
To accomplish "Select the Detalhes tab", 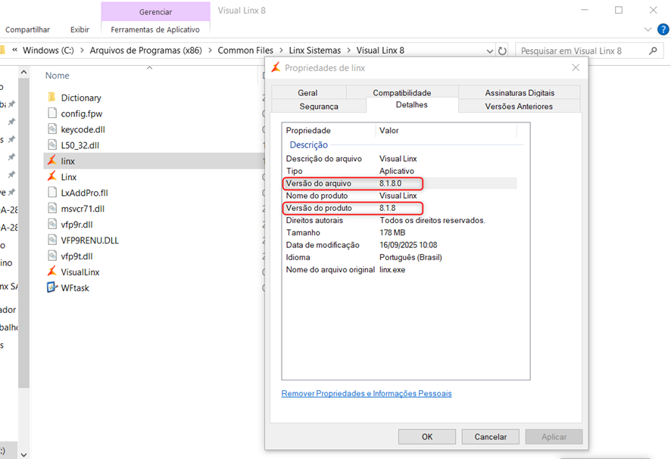I will click(x=412, y=104).
